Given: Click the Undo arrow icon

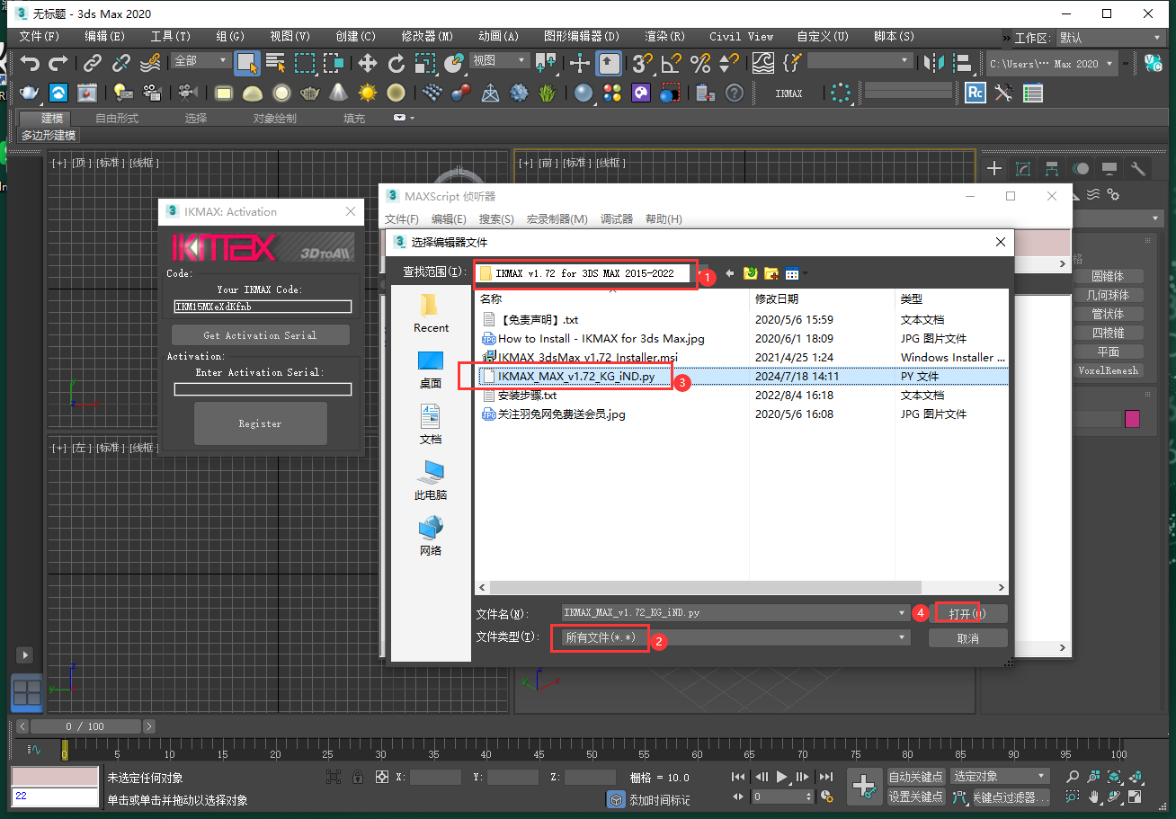Looking at the screenshot, I should point(31,63).
